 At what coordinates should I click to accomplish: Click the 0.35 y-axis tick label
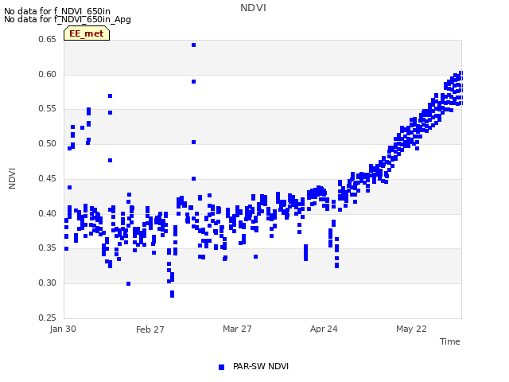point(47,248)
